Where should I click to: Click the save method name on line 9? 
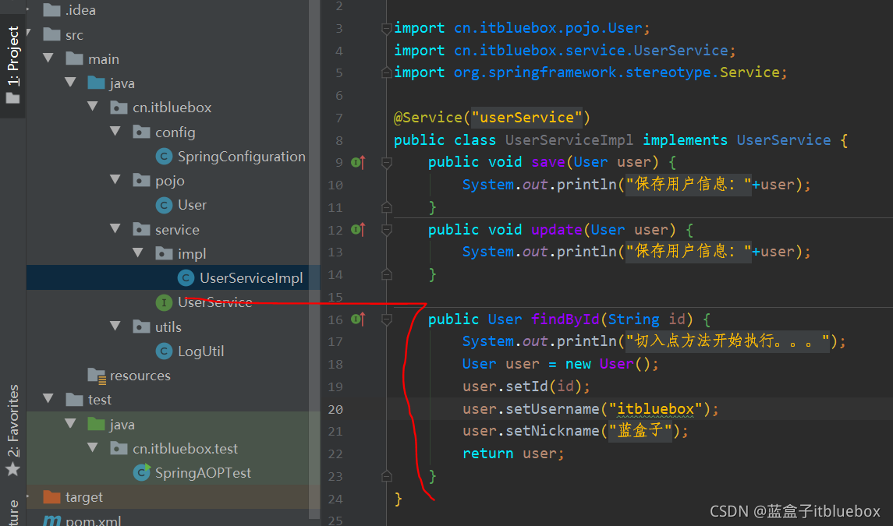[x=547, y=162]
